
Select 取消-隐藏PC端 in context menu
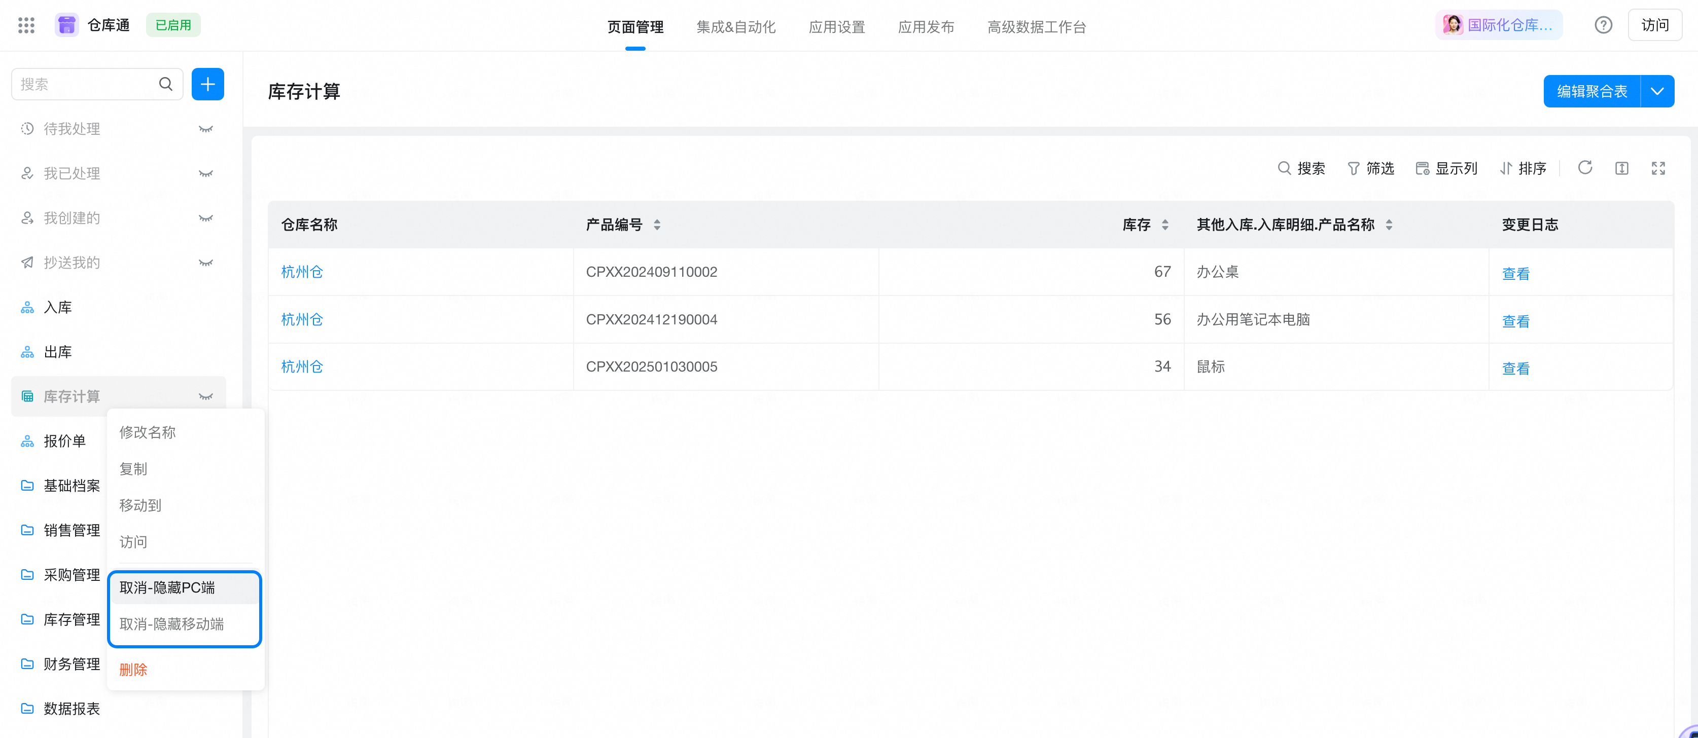pyautogui.click(x=167, y=588)
